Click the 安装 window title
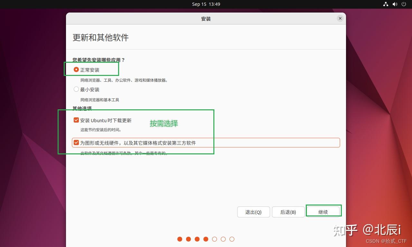412x247 pixels. tap(206, 19)
